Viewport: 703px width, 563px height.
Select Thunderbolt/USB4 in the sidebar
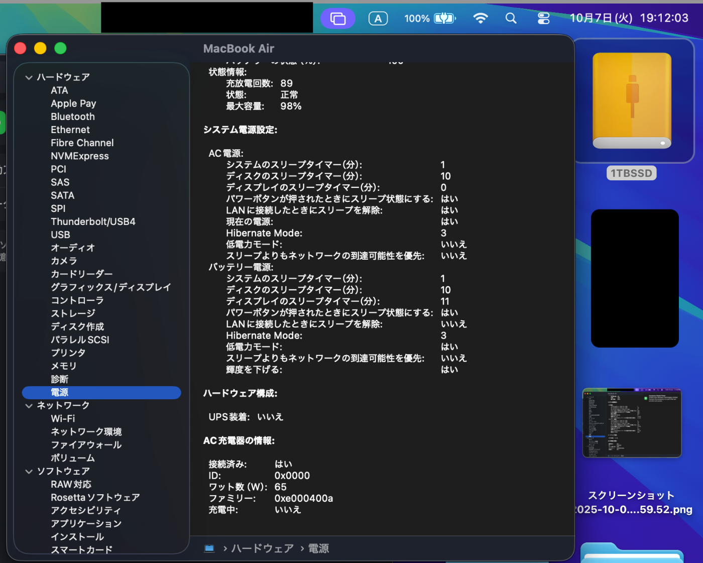[93, 221]
